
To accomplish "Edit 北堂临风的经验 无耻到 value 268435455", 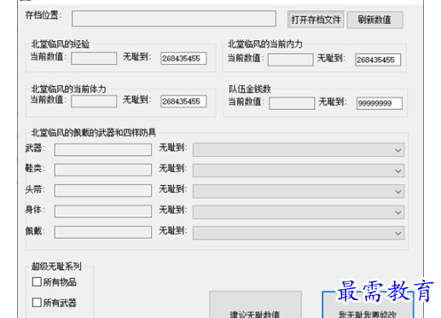I will tap(183, 58).
